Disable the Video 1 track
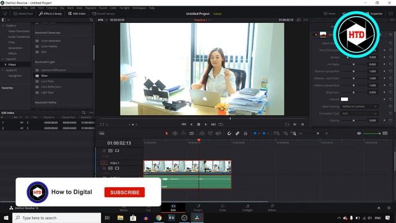This screenshot has height=223, width=396. (x=117, y=168)
